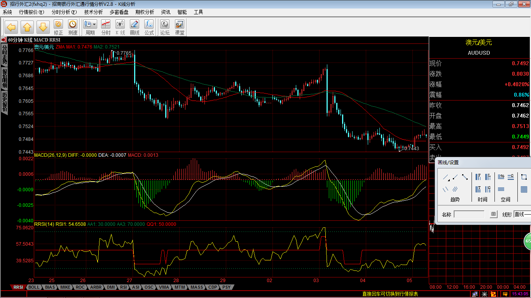Switch to the OSC indicator tab
The width and height of the screenshot is (531, 298).
click(149, 287)
